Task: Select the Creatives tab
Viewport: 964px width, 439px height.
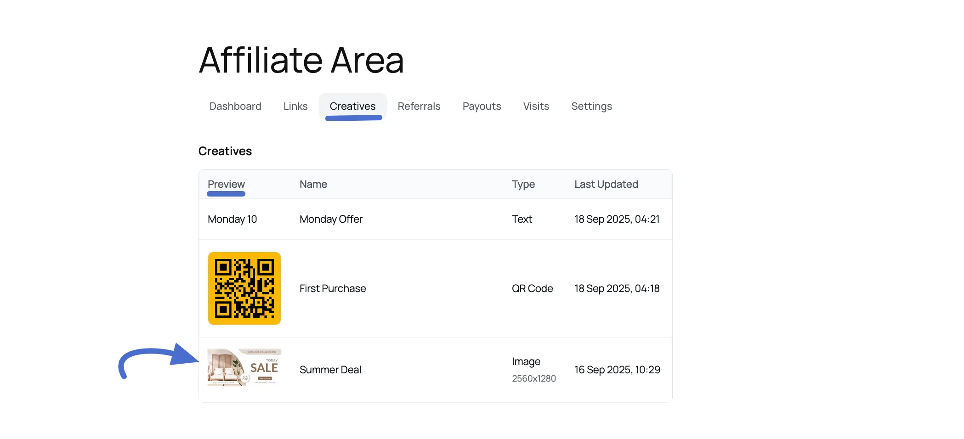Action: tap(352, 107)
